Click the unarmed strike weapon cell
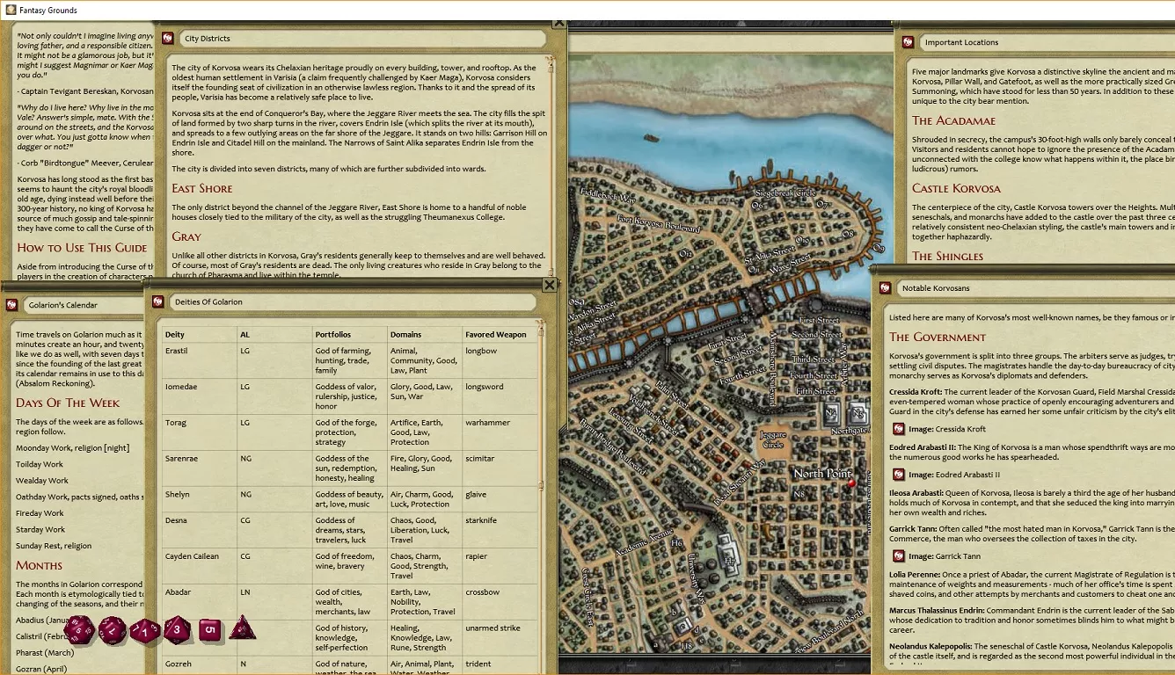The image size is (1175, 675). (500, 638)
